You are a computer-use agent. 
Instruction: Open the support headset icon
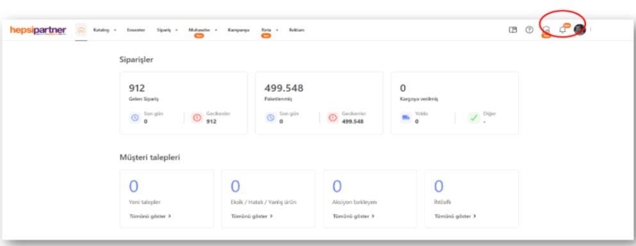point(546,29)
